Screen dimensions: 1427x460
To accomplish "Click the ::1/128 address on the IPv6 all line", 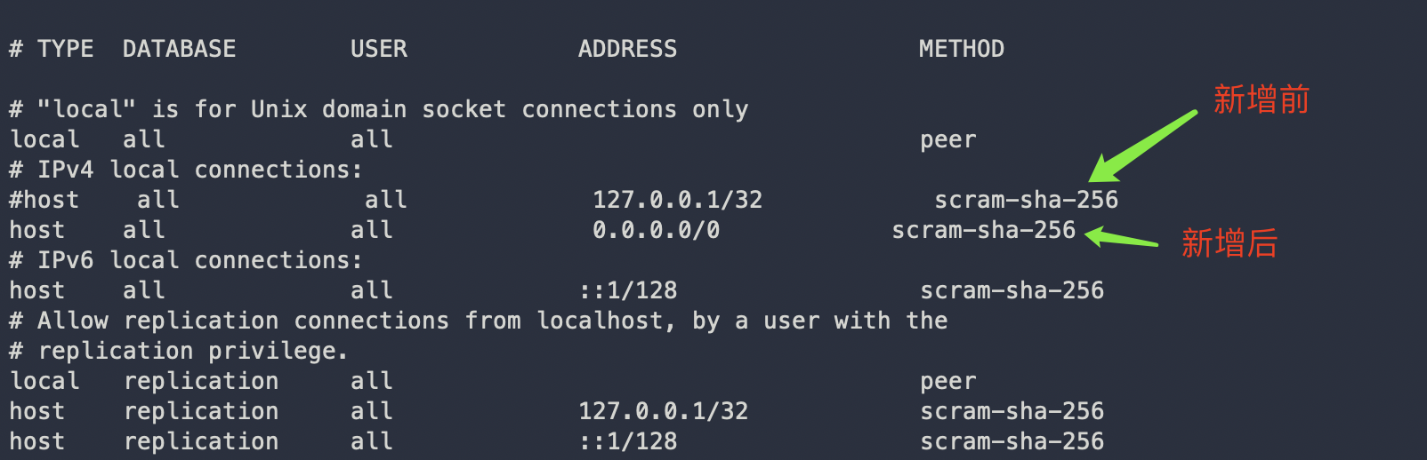I will 627,290.
